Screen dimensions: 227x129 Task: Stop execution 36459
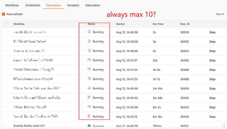(x=213, y=89)
